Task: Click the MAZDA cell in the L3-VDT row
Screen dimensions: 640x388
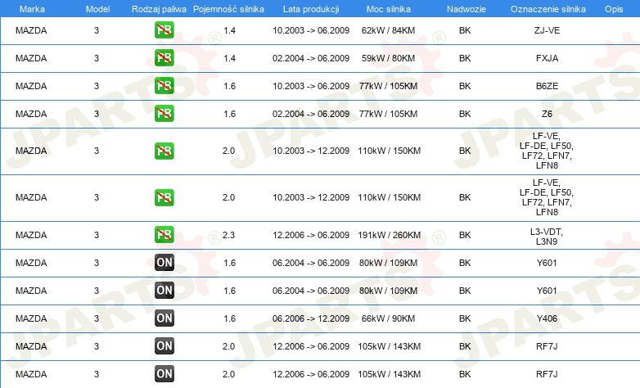Action: click(31, 235)
